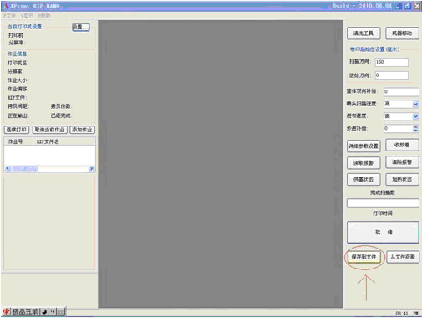Click the 清洗工具 cleaning tool button

(364, 33)
